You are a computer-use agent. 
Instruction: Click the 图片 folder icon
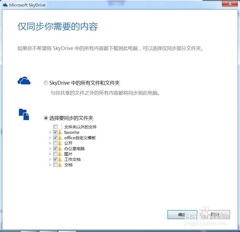coord(60,154)
